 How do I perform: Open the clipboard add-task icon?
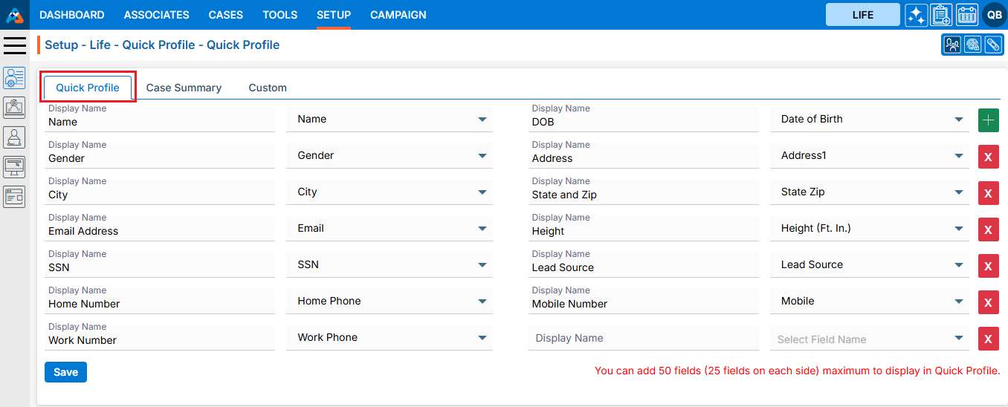(941, 15)
